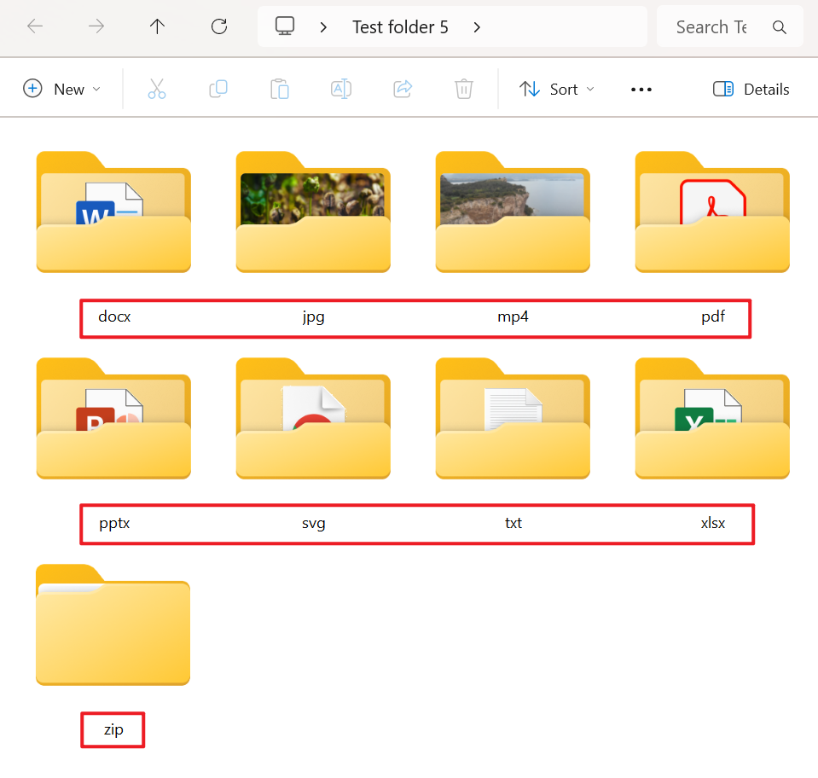Click the zip folder name label
The height and width of the screenshot is (778, 818).
tap(113, 730)
